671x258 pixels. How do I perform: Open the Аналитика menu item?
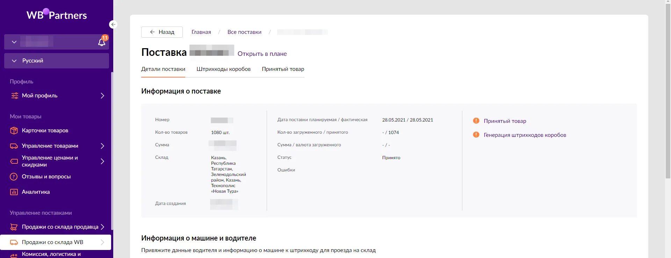(36, 192)
